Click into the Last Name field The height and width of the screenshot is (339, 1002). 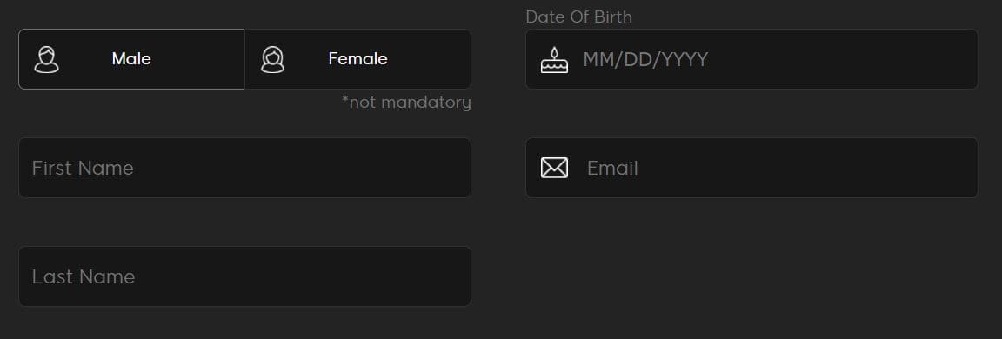[x=244, y=276]
